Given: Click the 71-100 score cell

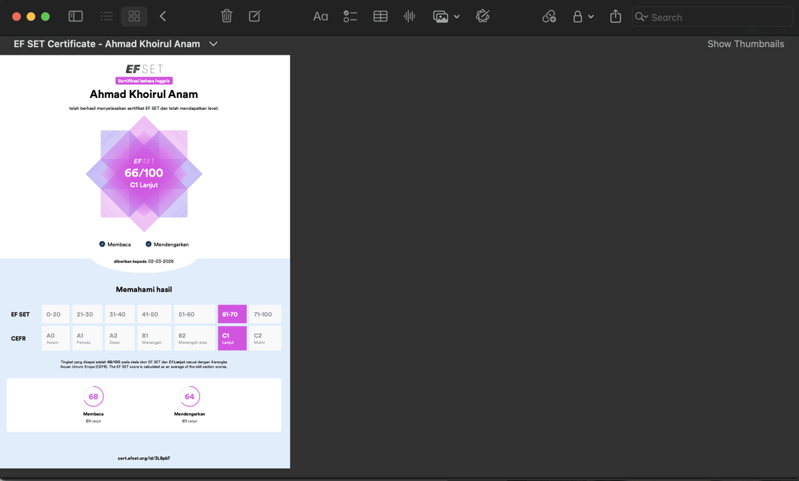Looking at the screenshot, I should tap(265, 314).
